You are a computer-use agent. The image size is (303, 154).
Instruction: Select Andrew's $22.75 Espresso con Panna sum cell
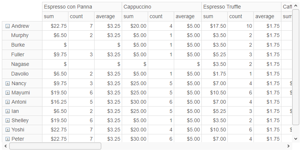[x=55, y=26]
